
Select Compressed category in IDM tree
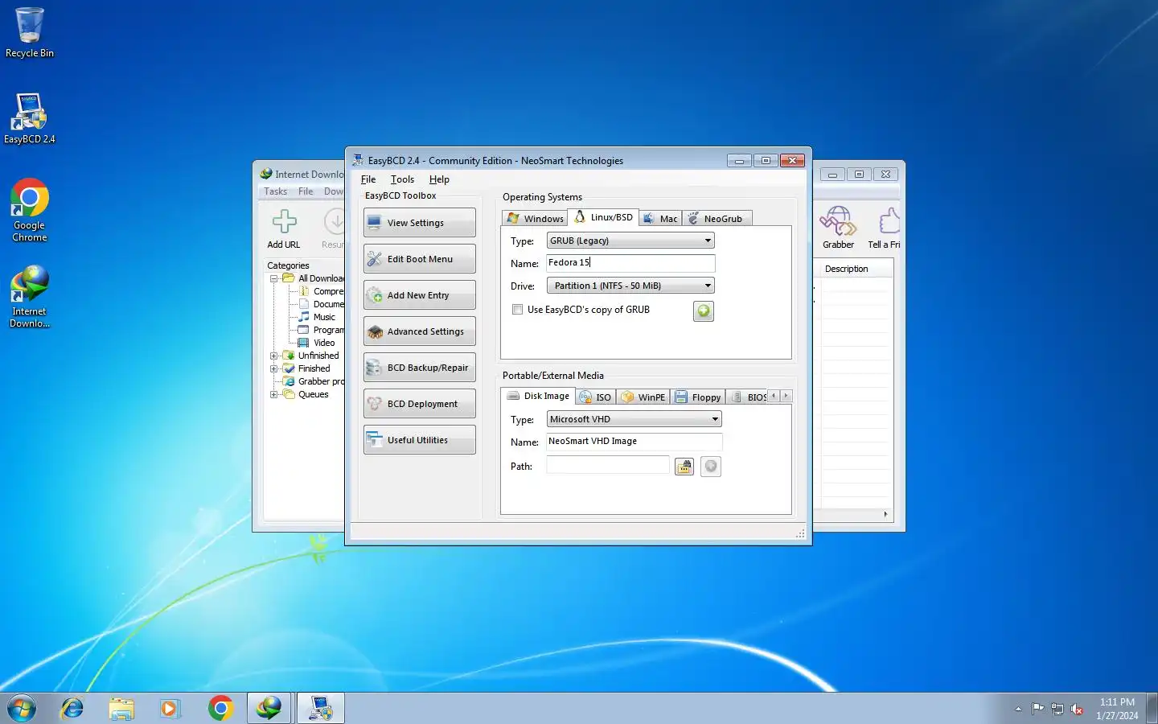pyautogui.click(x=328, y=291)
